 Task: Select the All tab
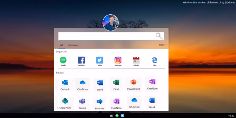tap(61, 45)
